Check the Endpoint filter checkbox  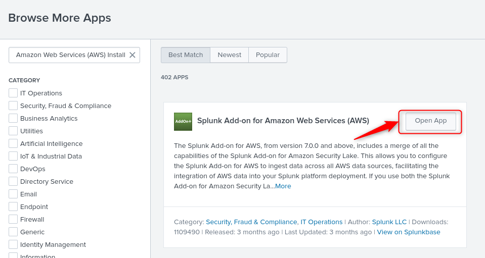coord(13,207)
